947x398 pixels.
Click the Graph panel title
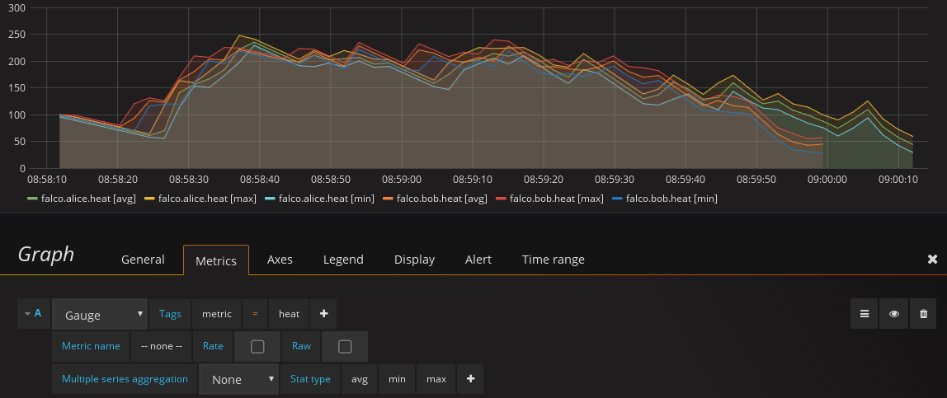(46, 254)
